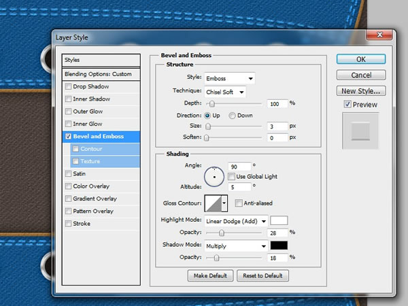Image resolution: width=408 pixels, height=306 pixels.
Task: Close the Layer Style dialog
Action: (379, 35)
